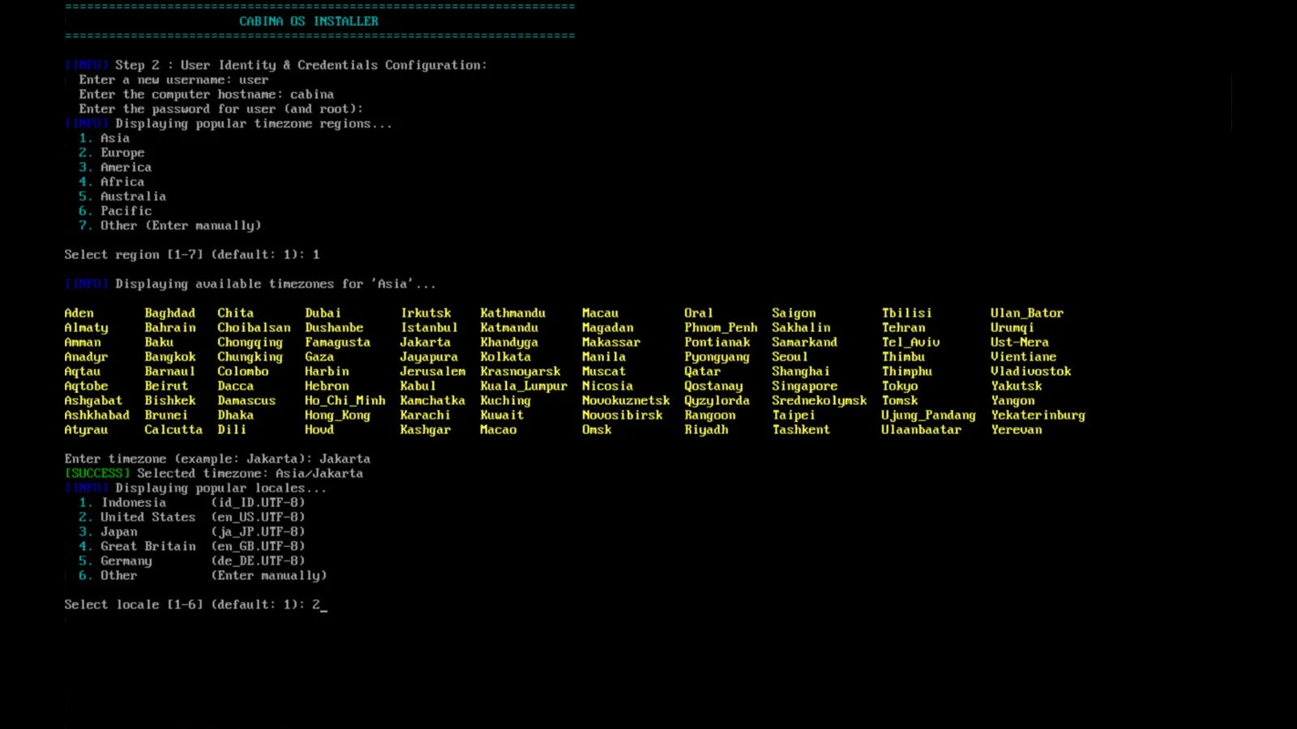Click the 'Kuala_Lumpur' timezone entry
1297x729 pixels.
pos(524,386)
